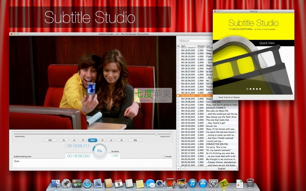Open Mission Control in the dock

pos(76,183)
